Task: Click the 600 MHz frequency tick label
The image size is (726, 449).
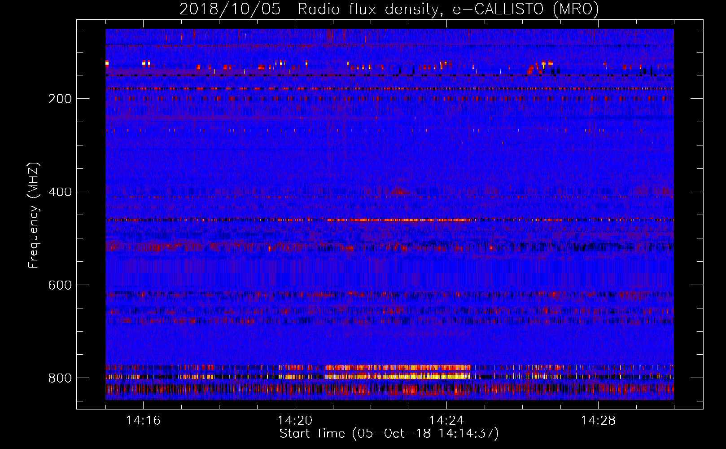Action: pyautogui.click(x=60, y=285)
